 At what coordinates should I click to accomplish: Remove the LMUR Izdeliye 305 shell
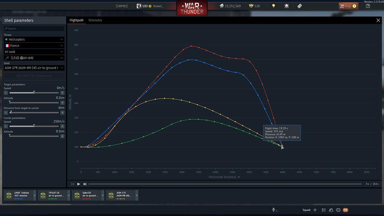click(x=35, y=195)
